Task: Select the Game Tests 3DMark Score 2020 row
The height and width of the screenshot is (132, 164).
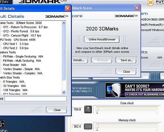Action: point(21,23)
